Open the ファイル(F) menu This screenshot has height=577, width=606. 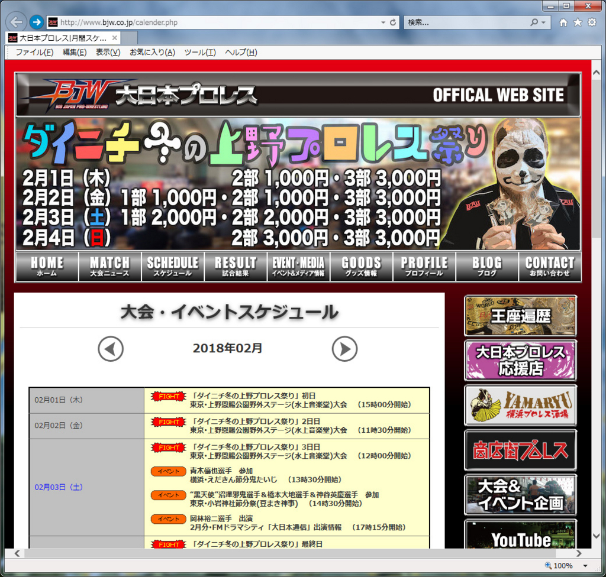click(x=34, y=52)
